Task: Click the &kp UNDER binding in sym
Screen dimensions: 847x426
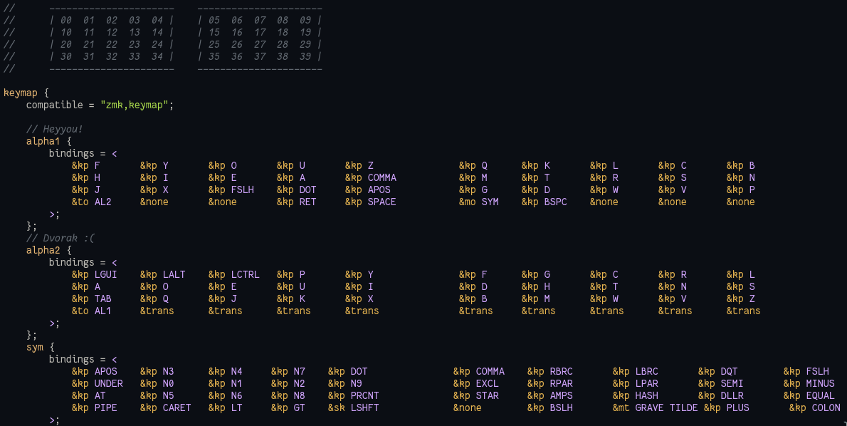Action: pyautogui.click(x=98, y=383)
